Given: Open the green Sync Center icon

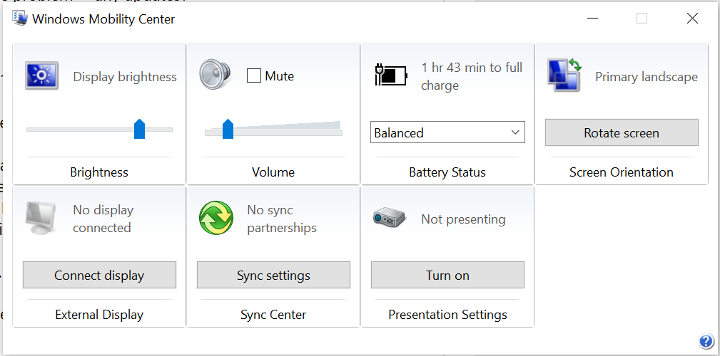Looking at the screenshot, I should [216, 218].
